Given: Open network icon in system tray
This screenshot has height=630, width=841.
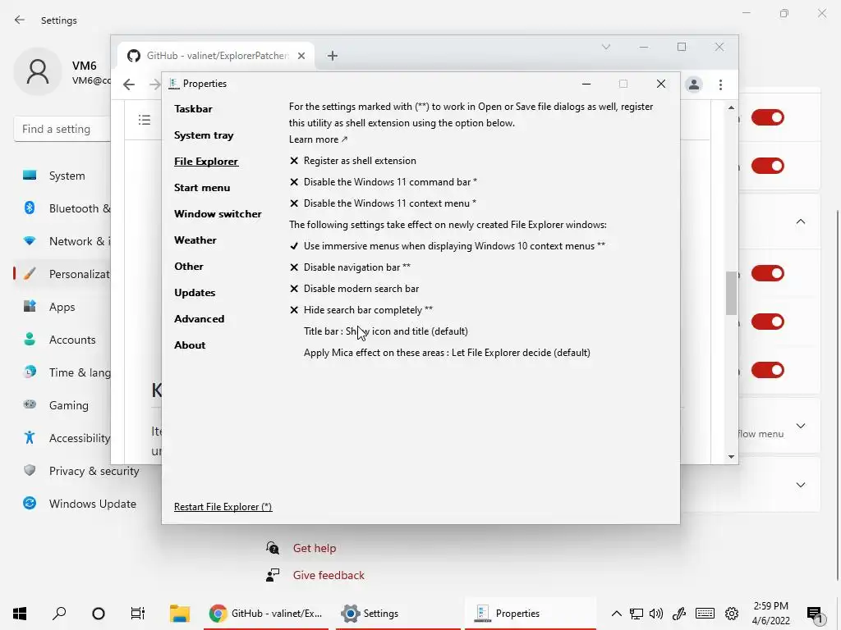Looking at the screenshot, I should coord(636,614).
